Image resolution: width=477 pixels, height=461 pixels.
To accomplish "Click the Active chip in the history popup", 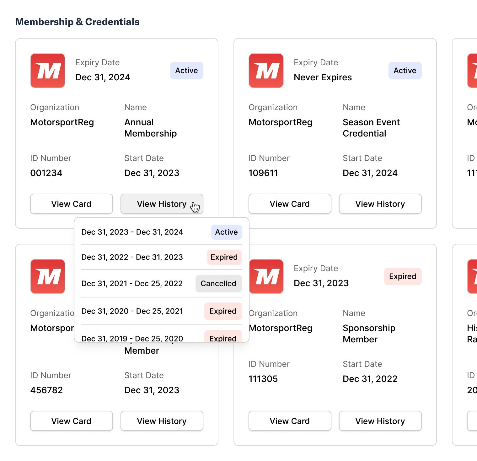I will point(226,232).
